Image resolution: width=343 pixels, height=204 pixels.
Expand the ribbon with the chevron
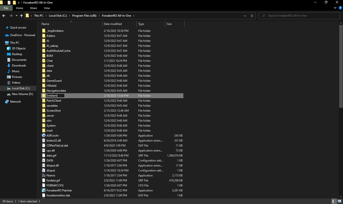(334, 8)
